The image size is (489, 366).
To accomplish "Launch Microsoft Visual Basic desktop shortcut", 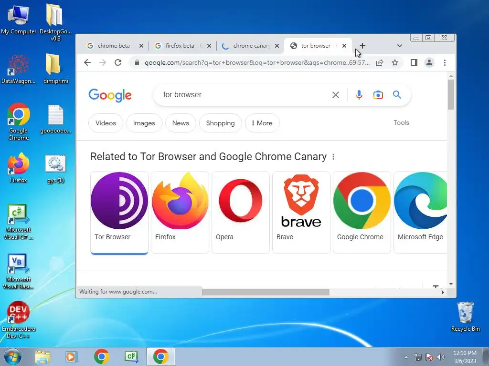I will (x=19, y=272).
